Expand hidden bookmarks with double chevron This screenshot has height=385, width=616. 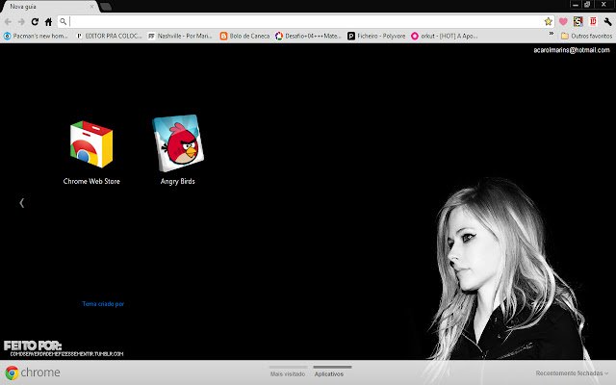tap(552, 34)
